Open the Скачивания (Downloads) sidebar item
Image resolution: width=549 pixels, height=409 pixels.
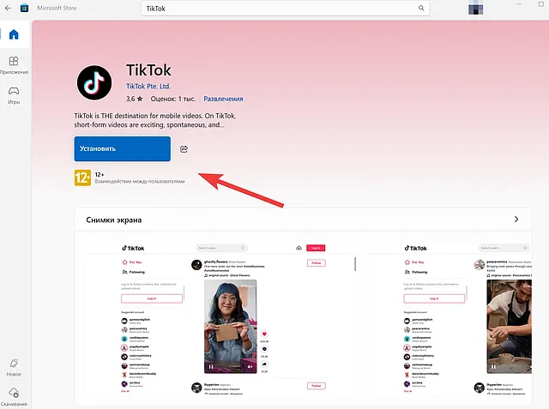tap(14, 397)
